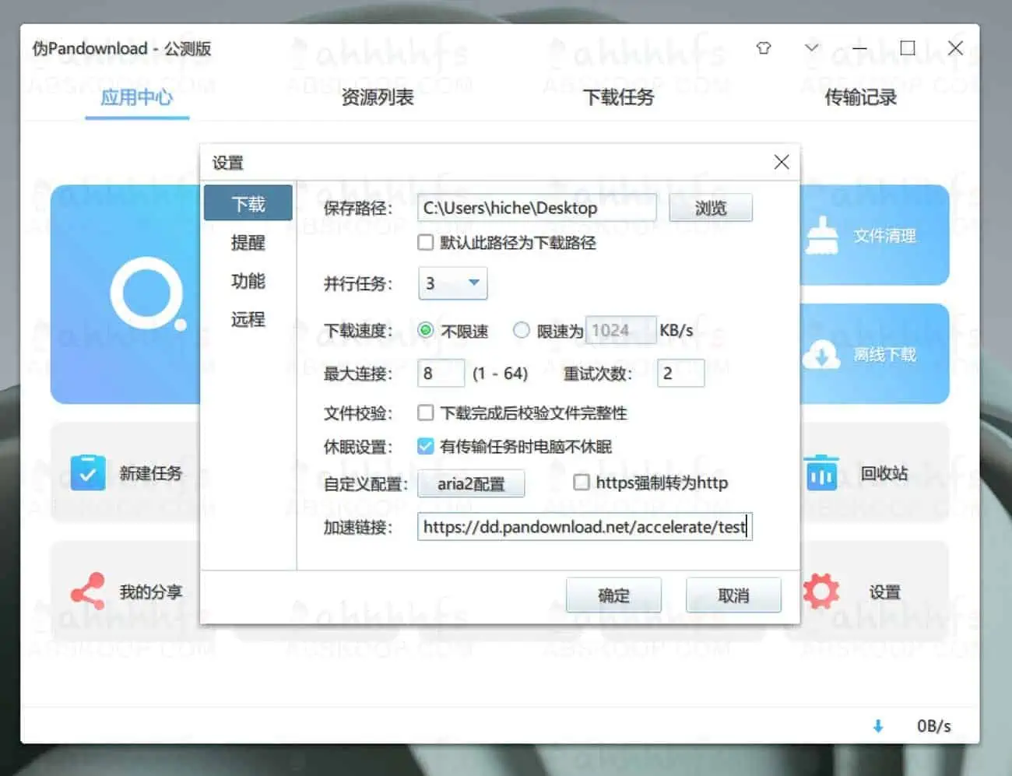The height and width of the screenshot is (776, 1012).
Task: Switch to the 传输记录 tab
Action: tap(859, 97)
